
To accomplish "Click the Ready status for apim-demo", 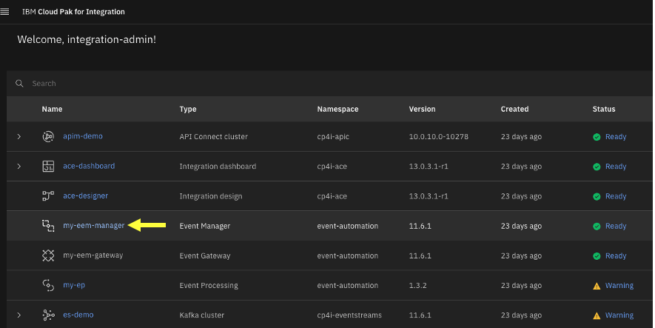I will tap(615, 137).
